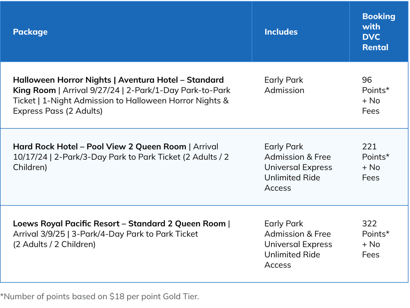Select the Hard Rock Hotel package title
Image resolution: width=410 pixels, height=308 pixels.
(99, 147)
